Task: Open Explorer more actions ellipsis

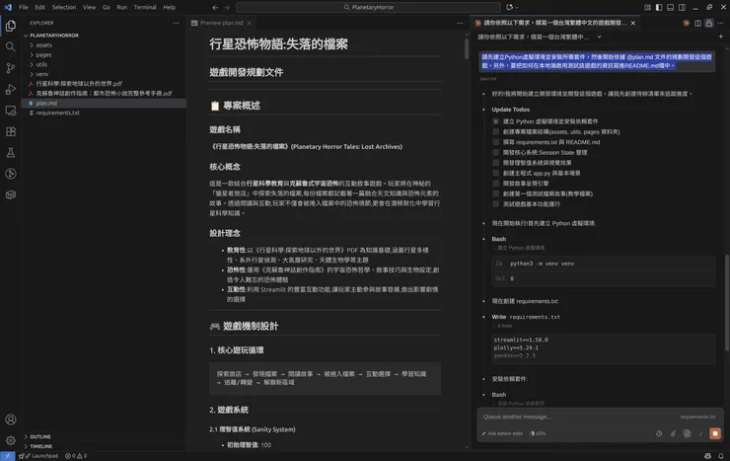Action: pos(176,23)
